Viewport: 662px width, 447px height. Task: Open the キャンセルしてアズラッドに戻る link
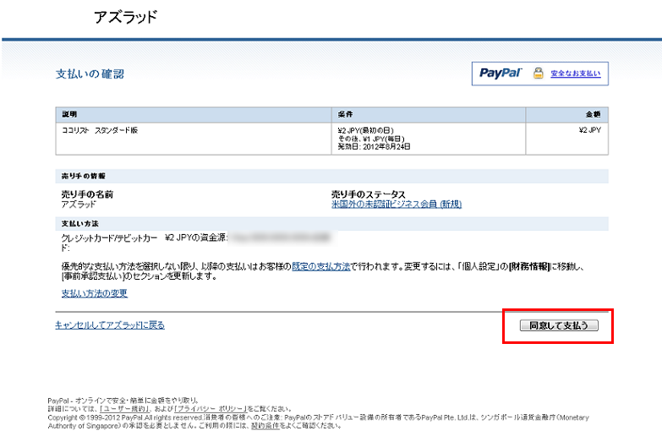coord(110,325)
